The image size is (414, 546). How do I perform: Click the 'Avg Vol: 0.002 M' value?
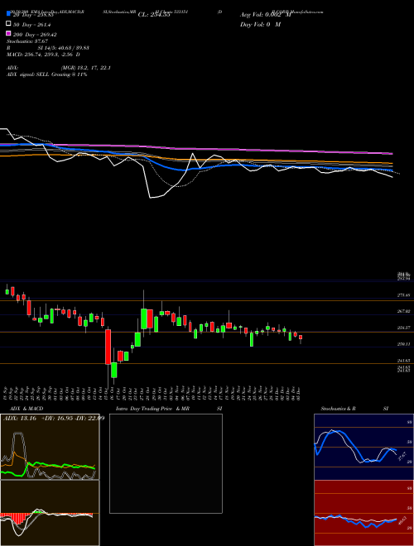click(x=266, y=15)
